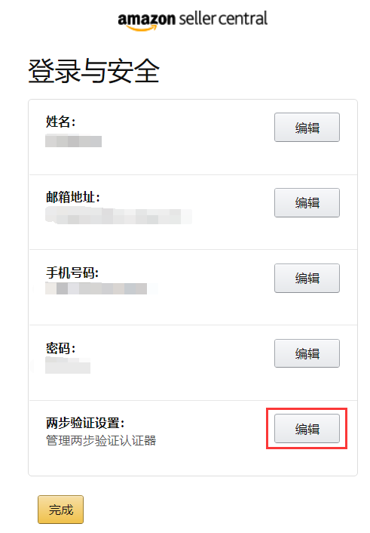This screenshot has width=370, height=533.
Task: Edit the 姓名 (name) field
Action: (x=307, y=128)
